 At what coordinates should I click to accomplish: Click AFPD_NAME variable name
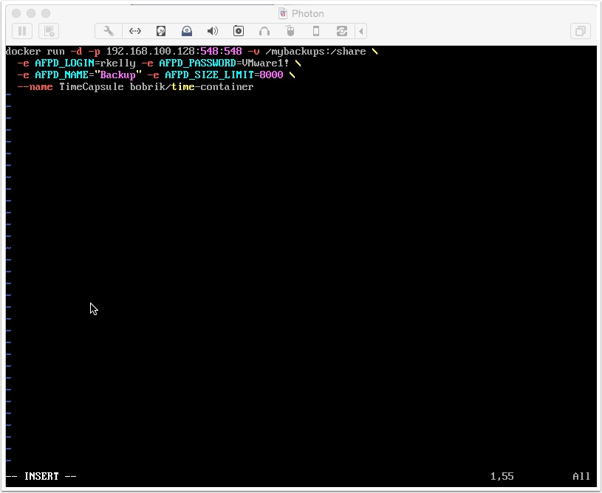coord(61,75)
